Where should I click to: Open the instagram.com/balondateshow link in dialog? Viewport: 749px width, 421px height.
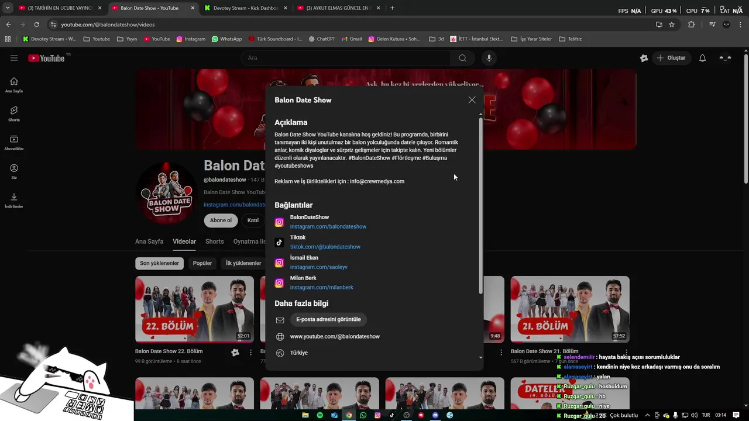[328, 227]
